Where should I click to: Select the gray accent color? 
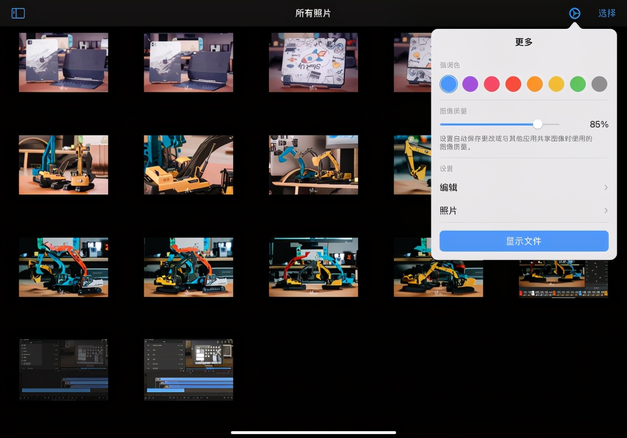599,84
